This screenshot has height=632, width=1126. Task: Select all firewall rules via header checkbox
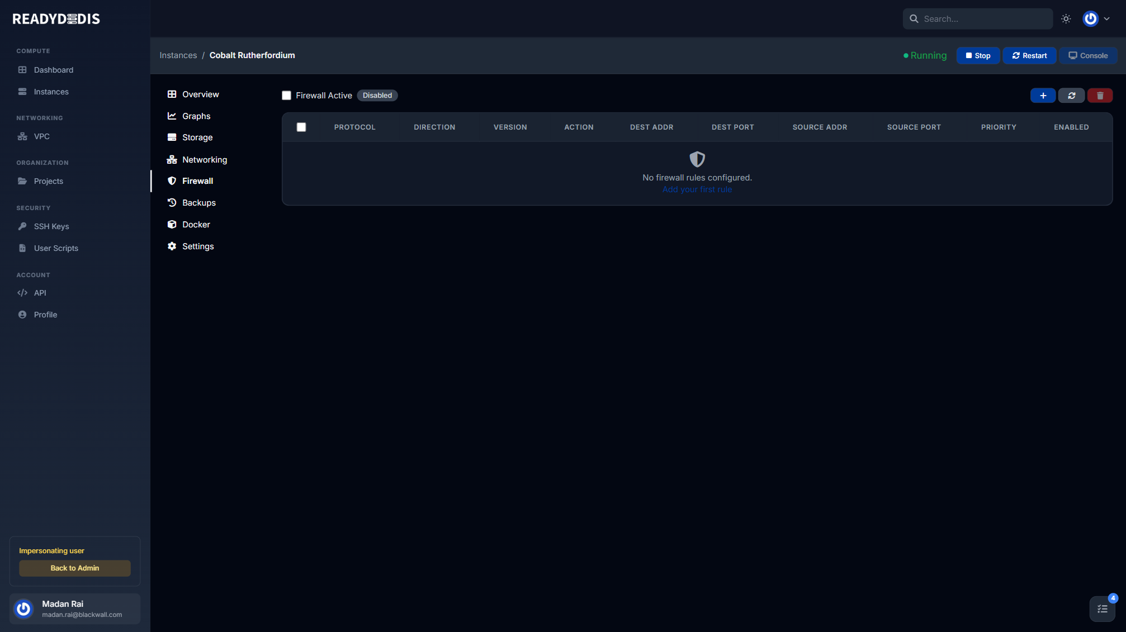tap(301, 127)
